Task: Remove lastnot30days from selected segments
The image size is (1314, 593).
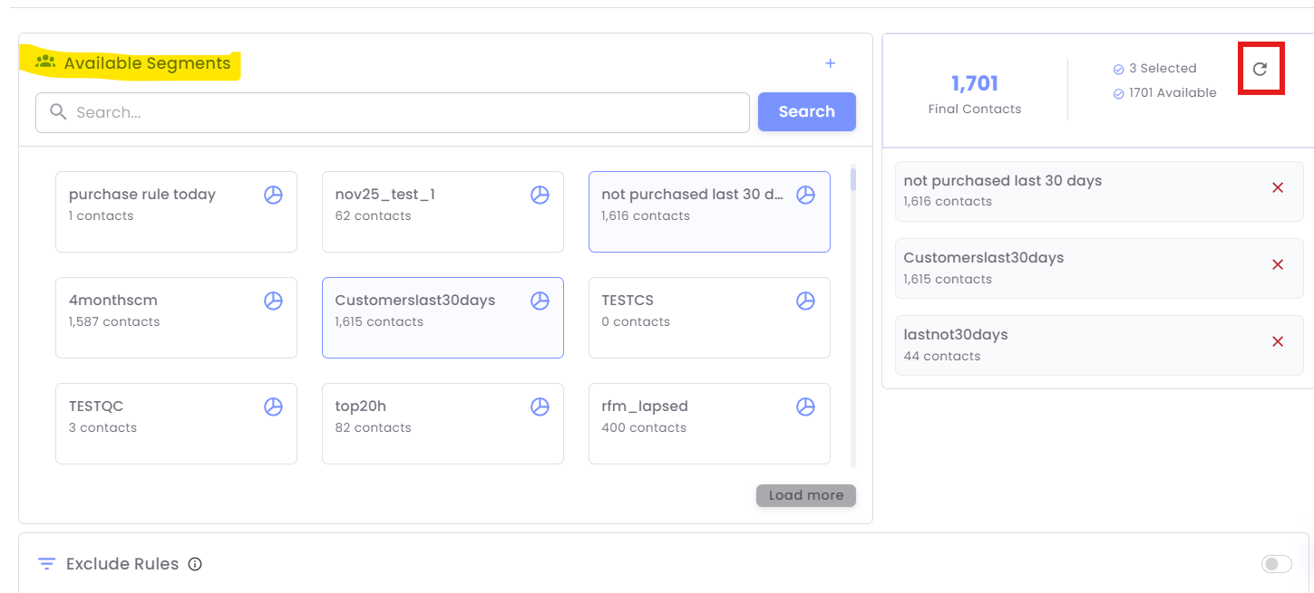Action: coord(1278,341)
